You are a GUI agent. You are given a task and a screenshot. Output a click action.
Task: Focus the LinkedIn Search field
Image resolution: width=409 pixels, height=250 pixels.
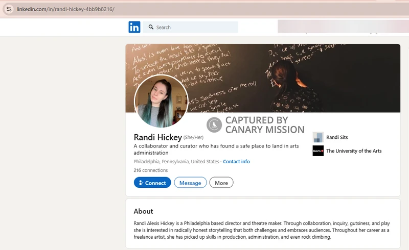point(190,27)
